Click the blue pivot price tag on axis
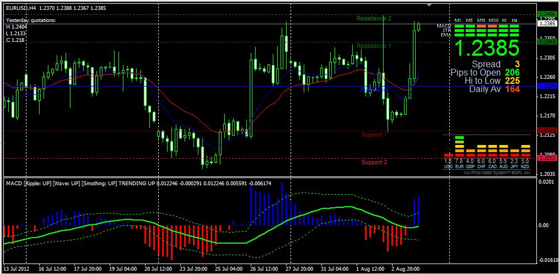Viewport: 559px width, 274px height. point(547,86)
